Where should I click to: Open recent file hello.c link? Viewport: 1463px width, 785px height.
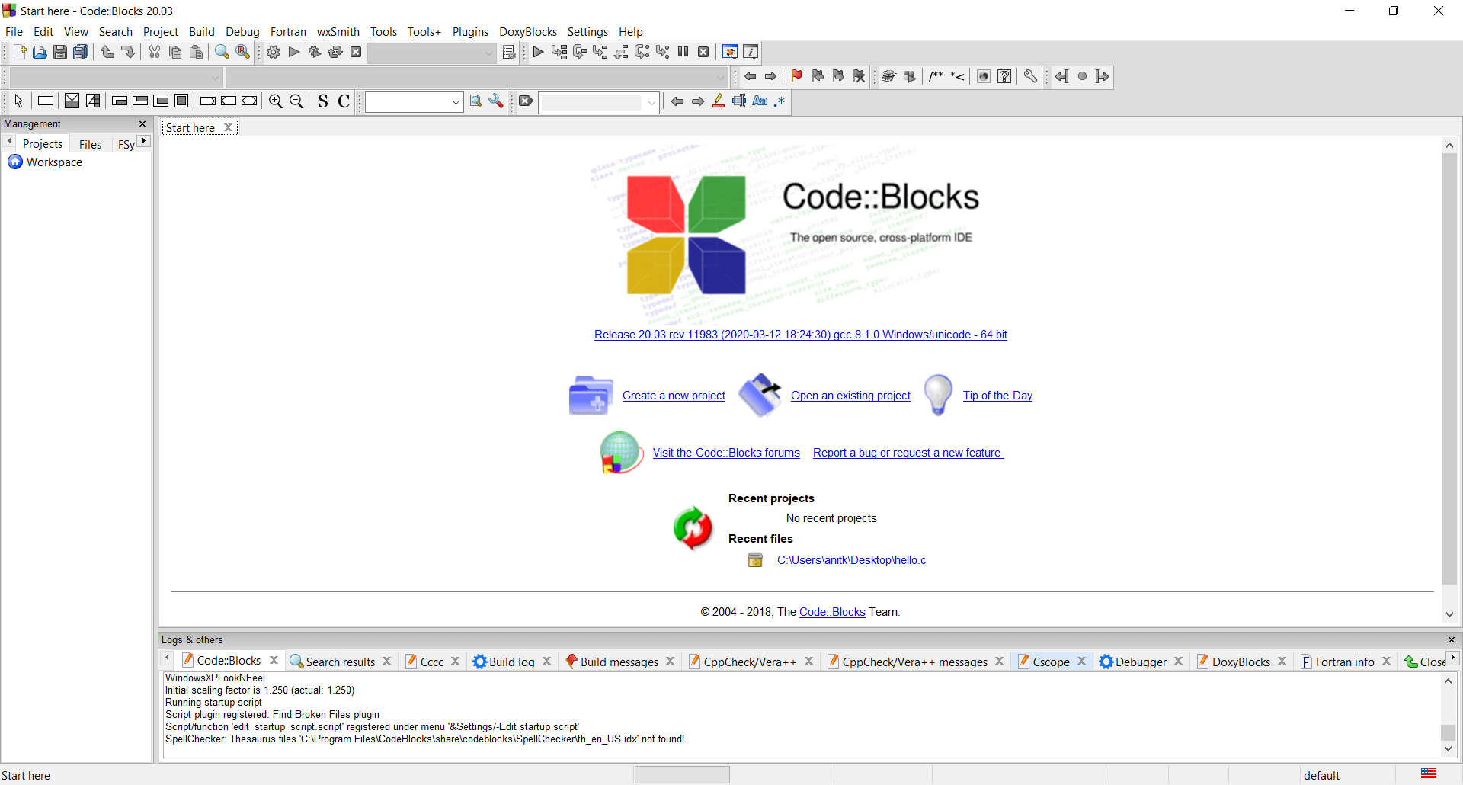pos(851,560)
